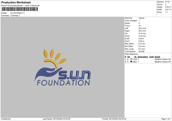Click 'Madeira Classic 40' in stop row 2

[x=163, y=62]
